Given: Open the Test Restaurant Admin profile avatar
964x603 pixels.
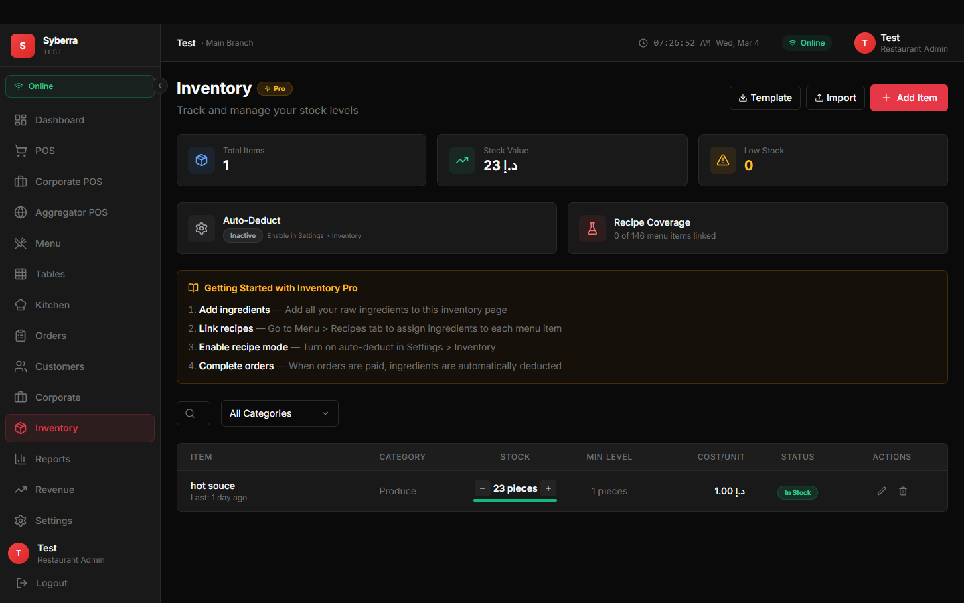Looking at the screenshot, I should point(864,43).
